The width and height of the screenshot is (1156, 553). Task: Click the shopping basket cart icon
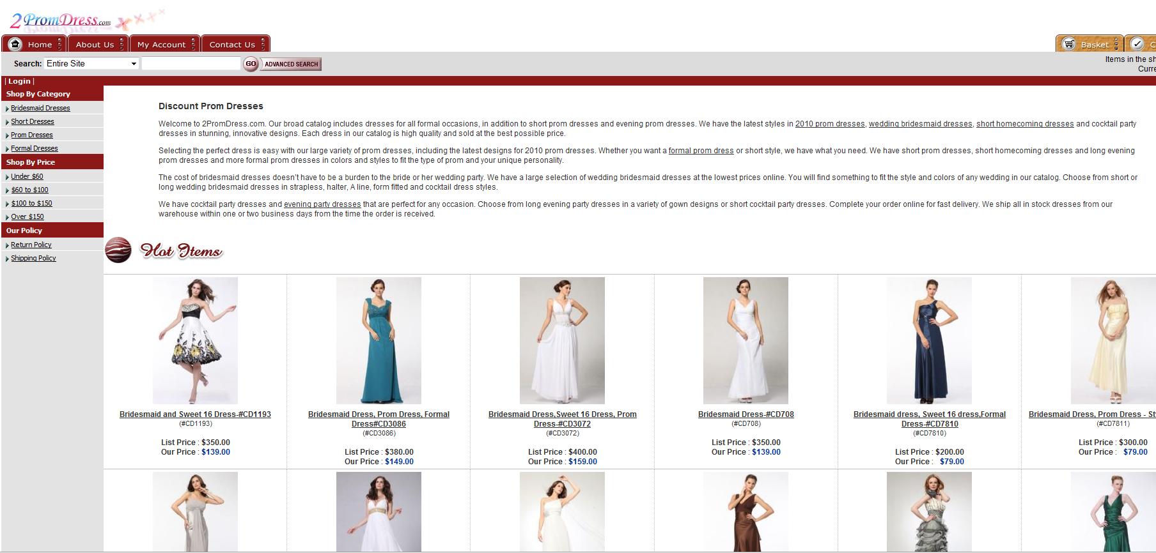tap(1068, 44)
